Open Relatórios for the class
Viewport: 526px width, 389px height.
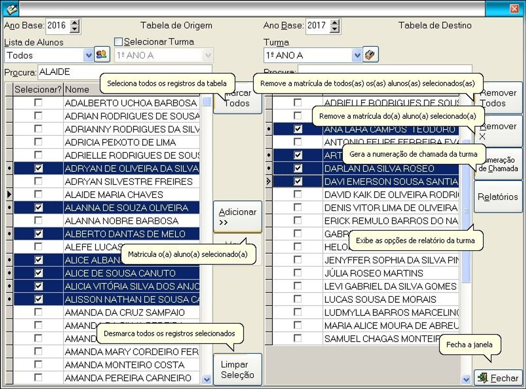[x=498, y=197]
